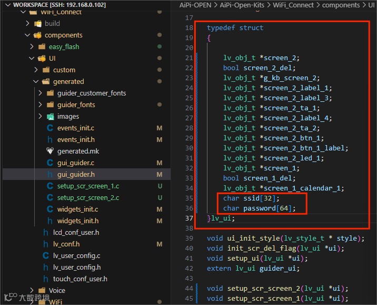Screen dimensions: 377x305
Task: Expand the images folder chevron
Action: (40, 117)
